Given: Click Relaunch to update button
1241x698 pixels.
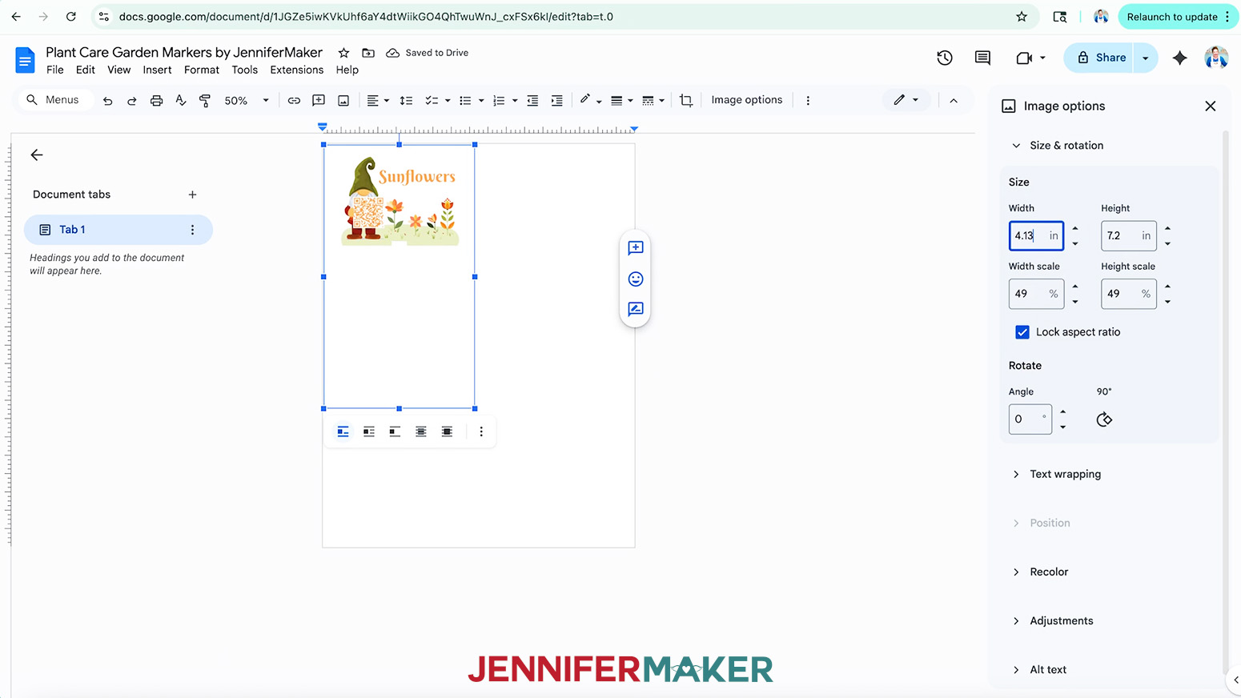Looking at the screenshot, I should (1177, 17).
